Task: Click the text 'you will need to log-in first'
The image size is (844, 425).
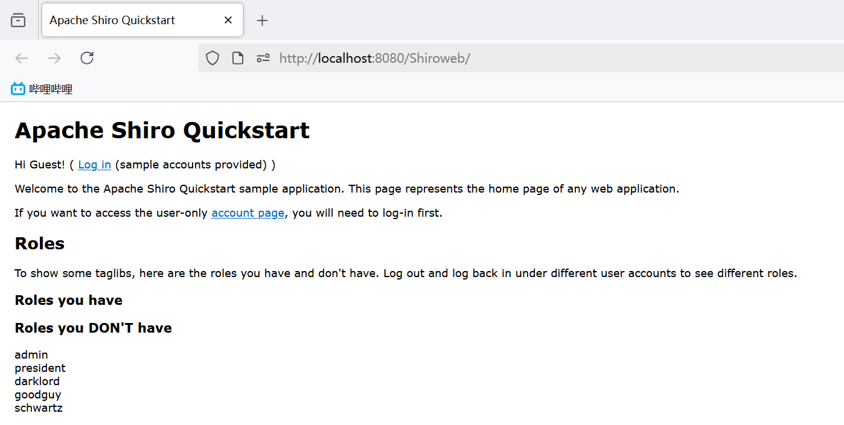Action: (366, 213)
